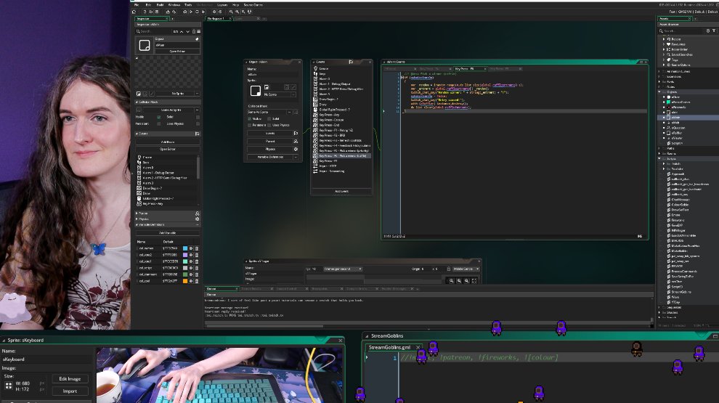Collapse the Collision Mask section in Inspector

click(137, 102)
